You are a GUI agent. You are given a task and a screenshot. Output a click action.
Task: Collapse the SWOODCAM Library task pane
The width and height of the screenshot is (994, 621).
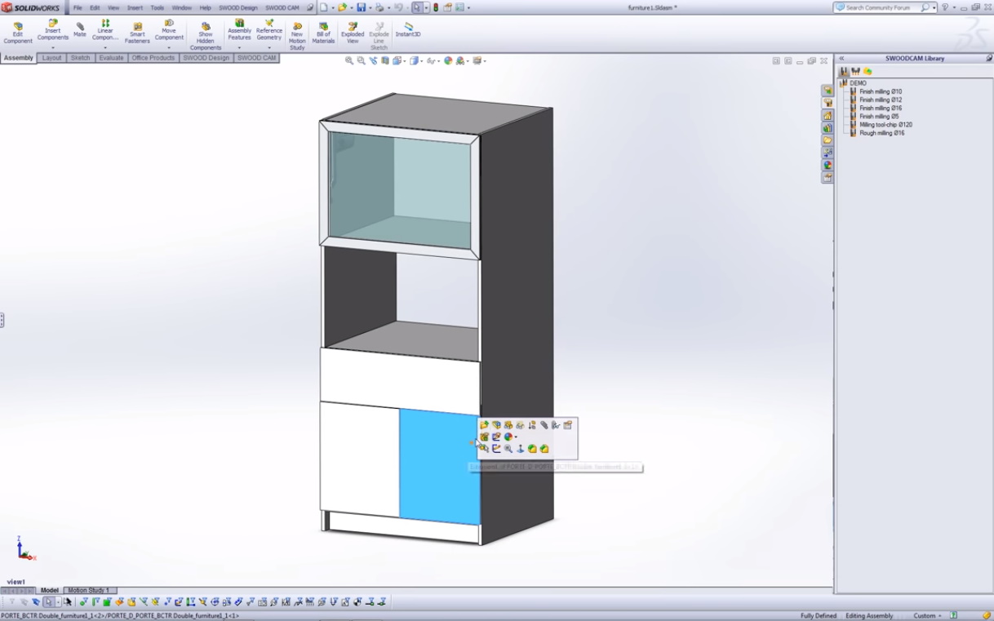841,59
